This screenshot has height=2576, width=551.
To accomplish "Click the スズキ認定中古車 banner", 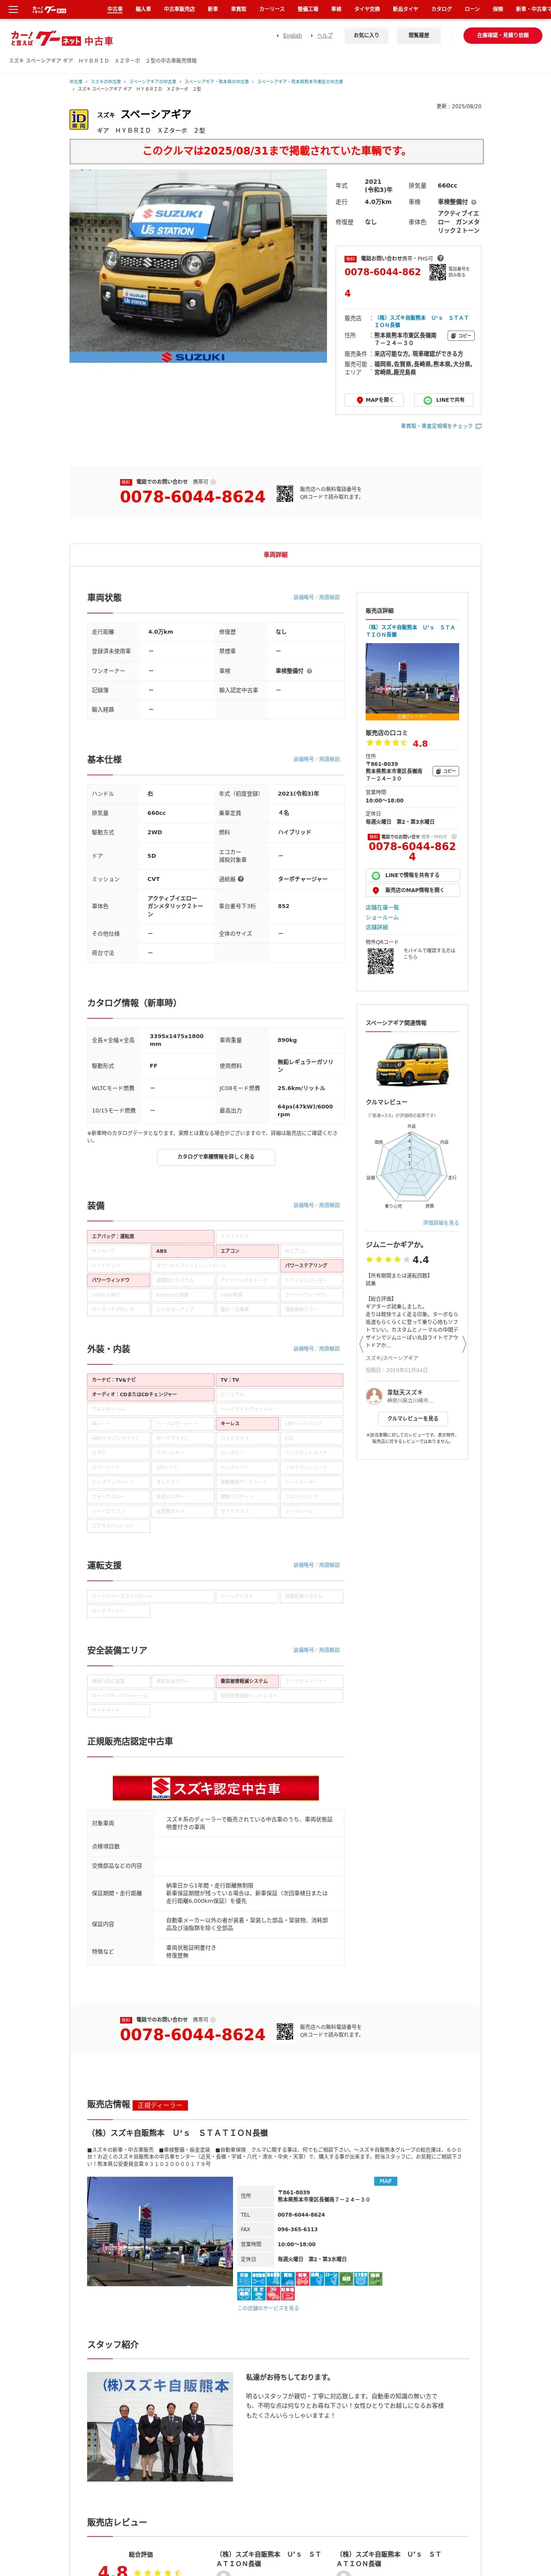I will click(x=216, y=1788).
